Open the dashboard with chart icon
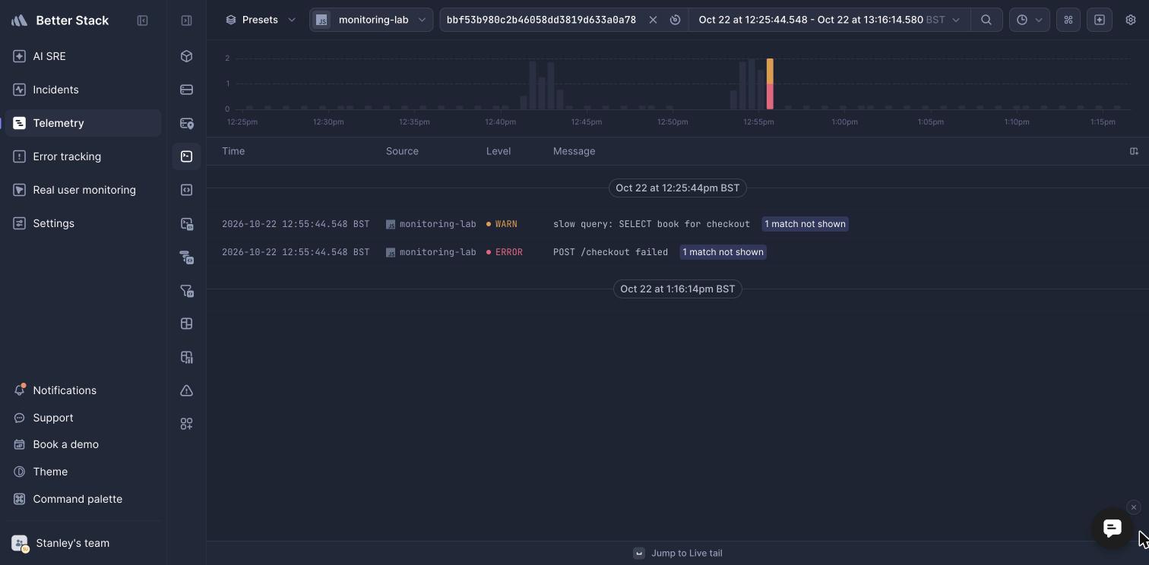Viewport: 1149px width, 565px height. 186,357
